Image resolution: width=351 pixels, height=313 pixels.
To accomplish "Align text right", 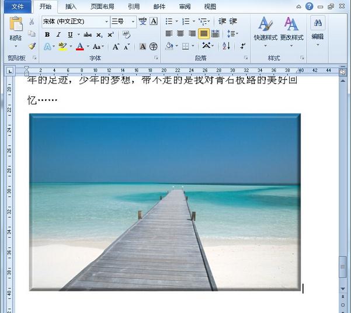I will point(192,34).
